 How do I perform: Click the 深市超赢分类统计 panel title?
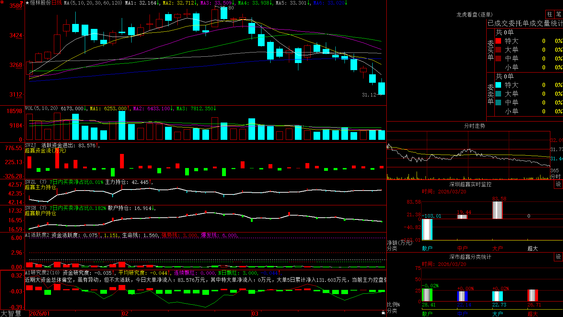pyautogui.click(x=470, y=257)
